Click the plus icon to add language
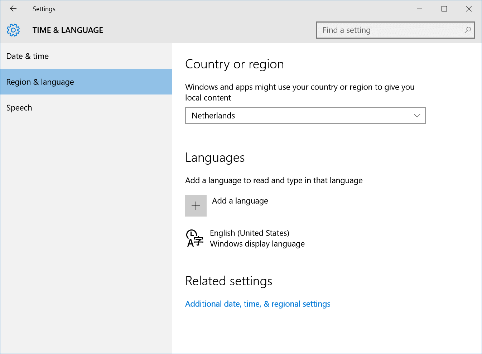Viewport: 482px width, 354px height. [196, 206]
